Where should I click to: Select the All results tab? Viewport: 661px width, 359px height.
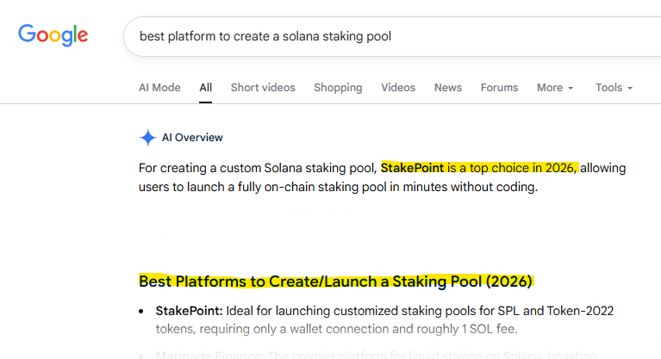coord(205,88)
